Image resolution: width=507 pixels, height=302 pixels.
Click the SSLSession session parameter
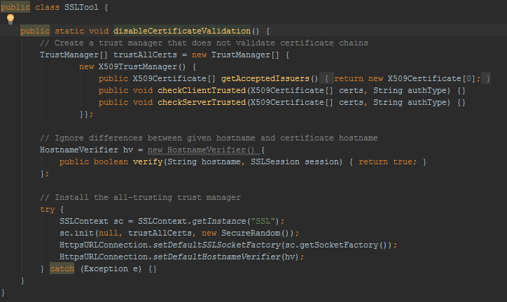click(295, 161)
